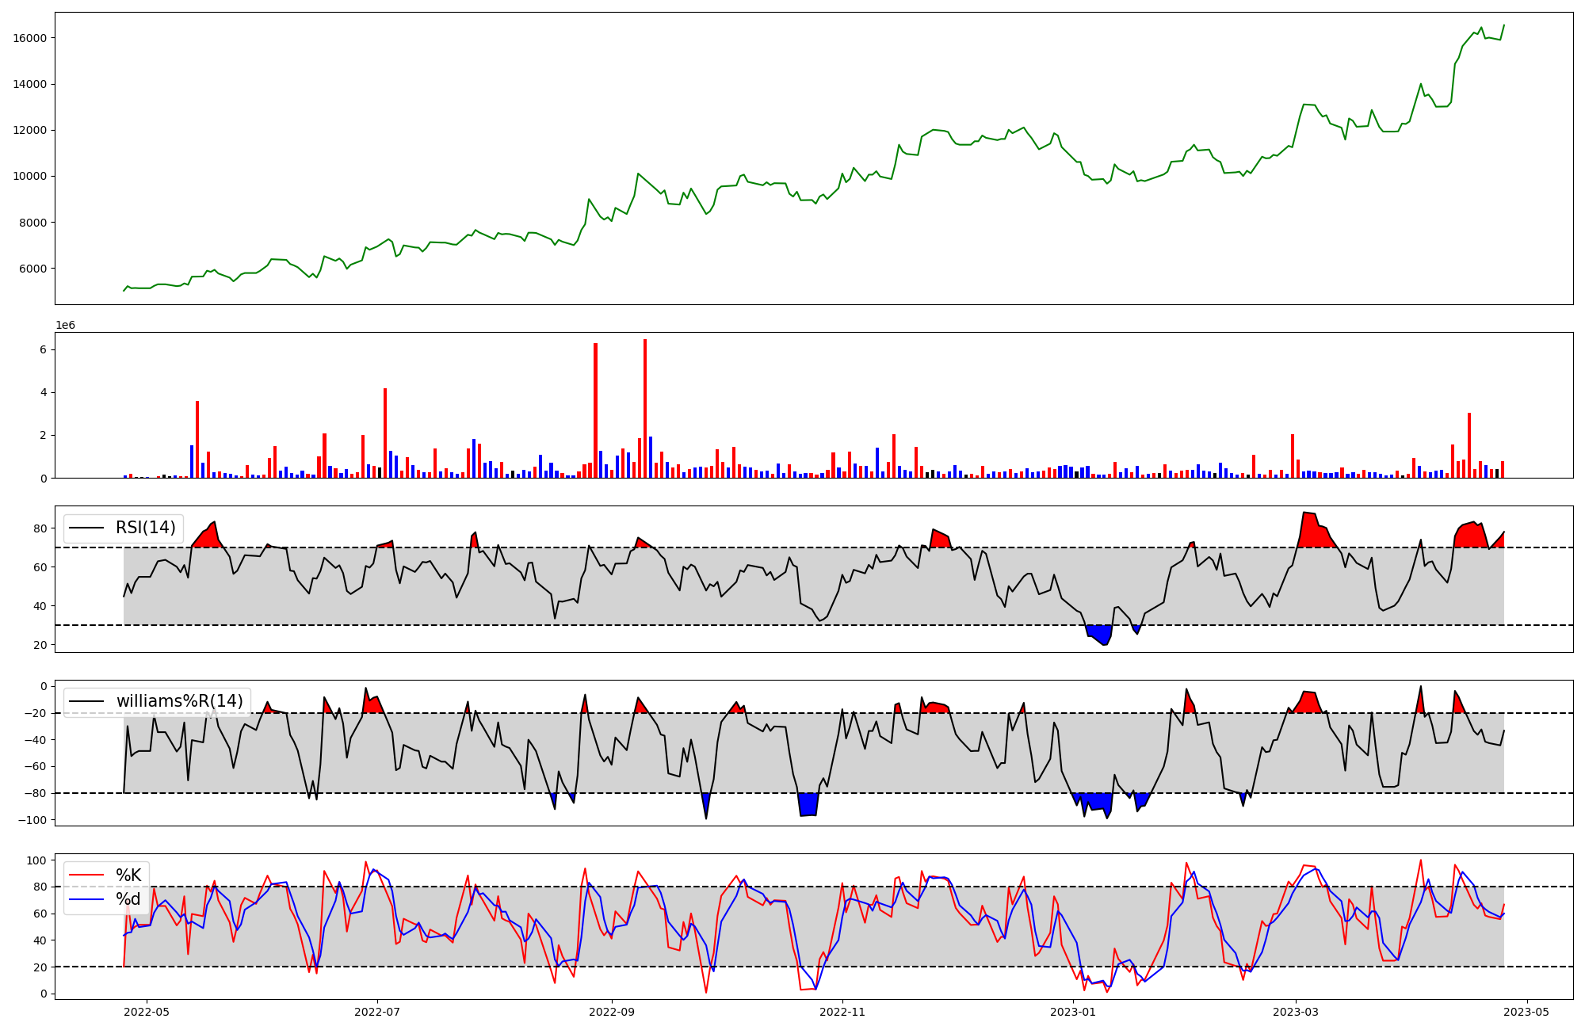Click the %d legend entry
The image size is (1585, 1030).
128,899
